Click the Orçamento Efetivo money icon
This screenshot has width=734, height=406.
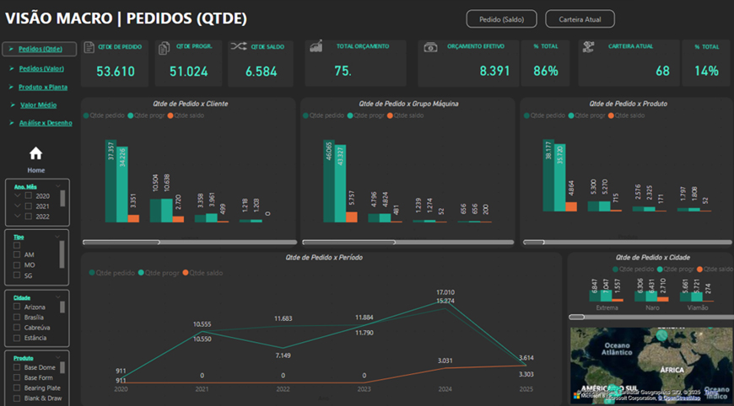pos(430,48)
